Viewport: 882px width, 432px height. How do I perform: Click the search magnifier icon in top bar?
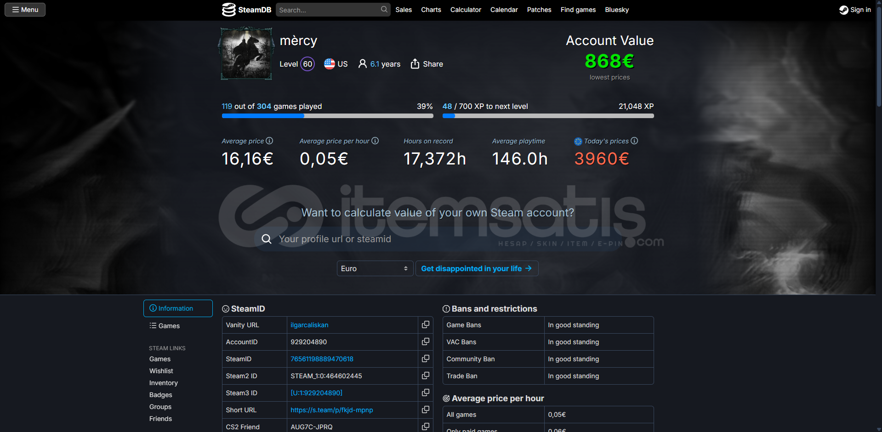click(x=384, y=10)
